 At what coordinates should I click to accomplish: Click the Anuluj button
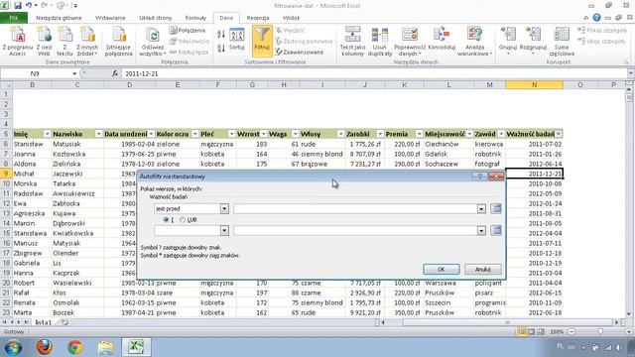[x=483, y=269]
